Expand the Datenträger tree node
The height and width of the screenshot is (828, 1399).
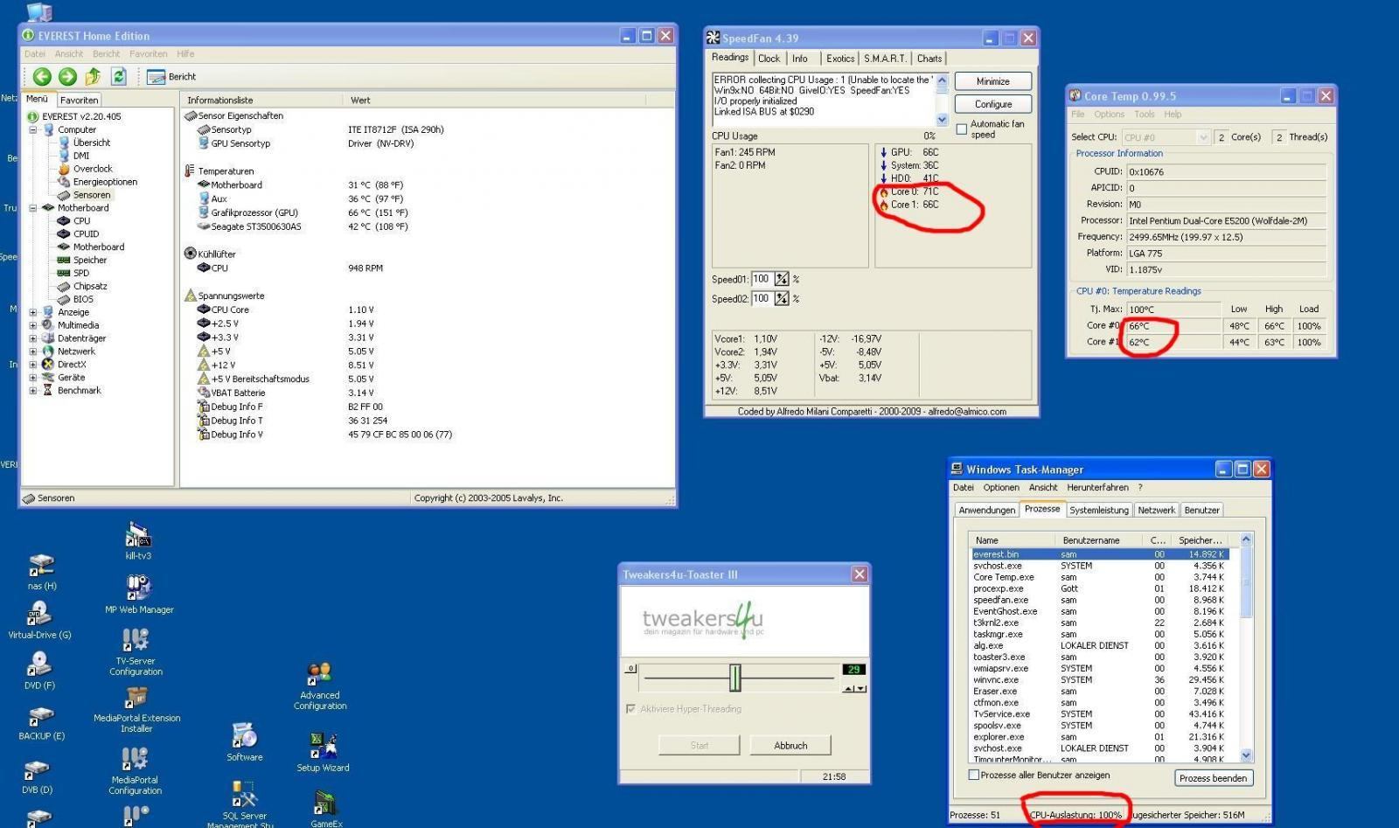[x=33, y=338]
